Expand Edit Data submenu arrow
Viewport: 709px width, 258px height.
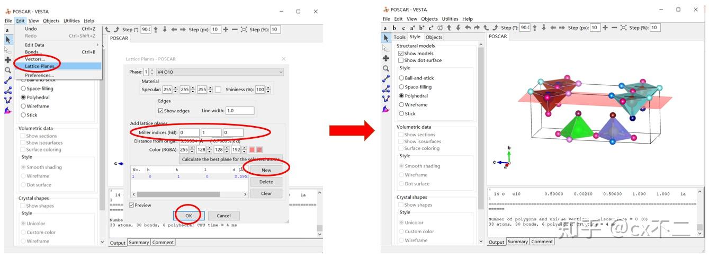point(97,45)
